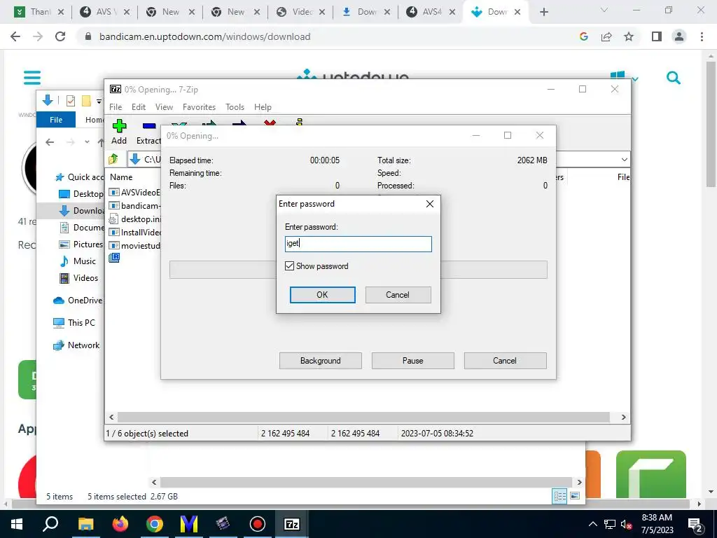
Task: Go up one level in File Explorer
Action: (x=101, y=142)
